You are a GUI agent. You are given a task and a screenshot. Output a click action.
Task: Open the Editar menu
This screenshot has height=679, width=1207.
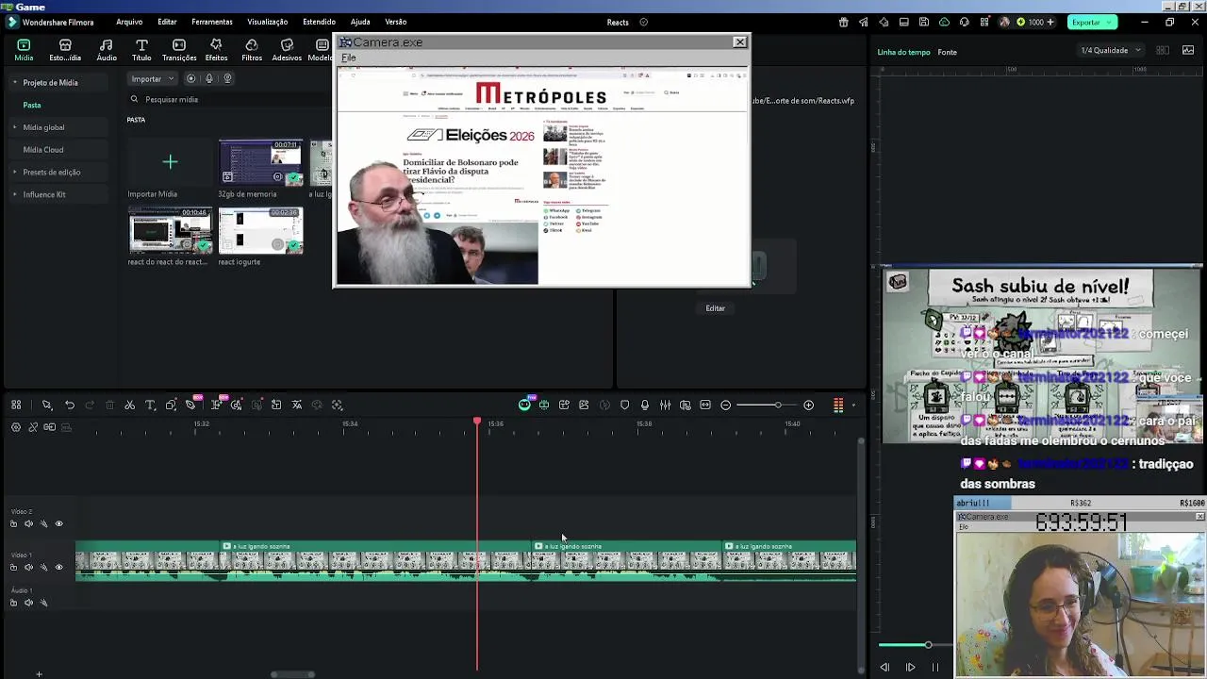167,22
